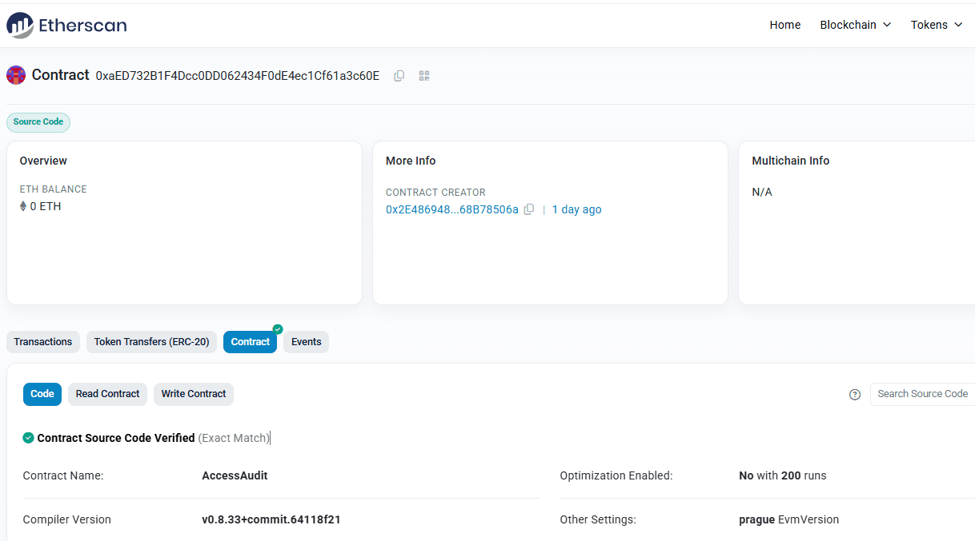Click the search help question icon
This screenshot has height=541, width=975.
click(855, 394)
